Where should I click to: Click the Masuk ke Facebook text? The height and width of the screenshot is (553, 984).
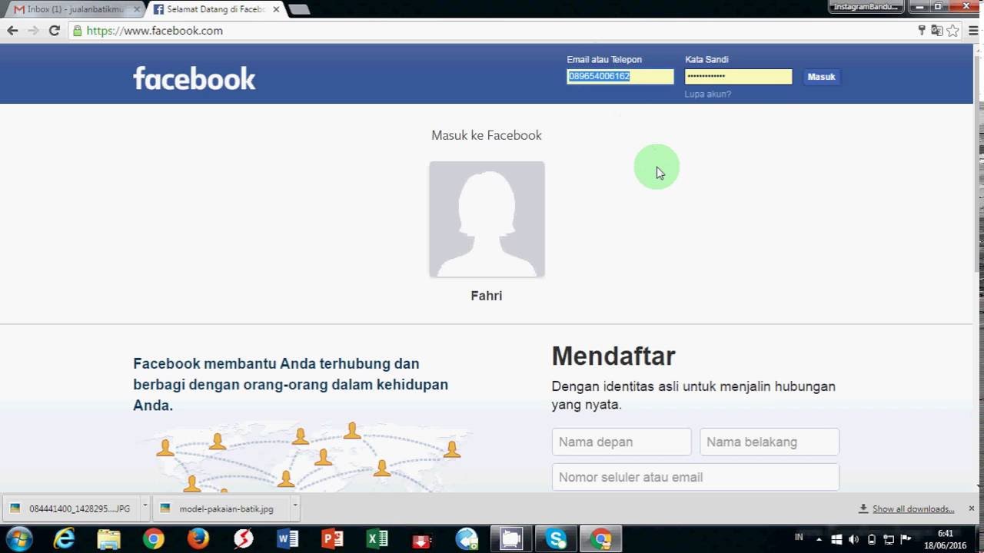487,135
